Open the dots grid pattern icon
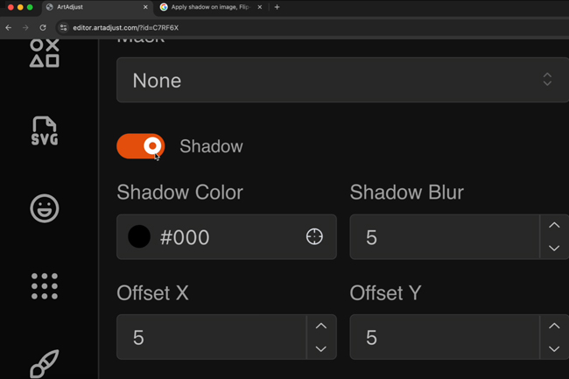Viewport: 569px width, 379px height. (45, 286)
